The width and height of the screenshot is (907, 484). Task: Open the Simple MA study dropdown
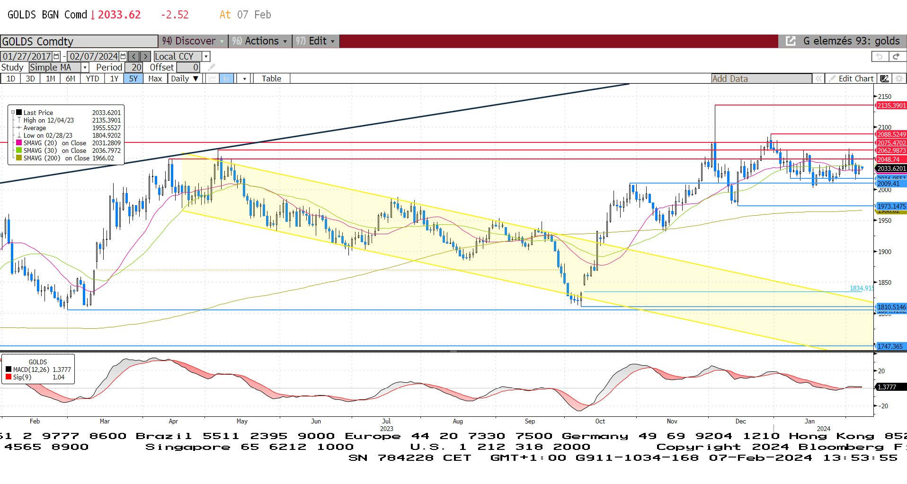pyautogui.click(x=85, y=68)
